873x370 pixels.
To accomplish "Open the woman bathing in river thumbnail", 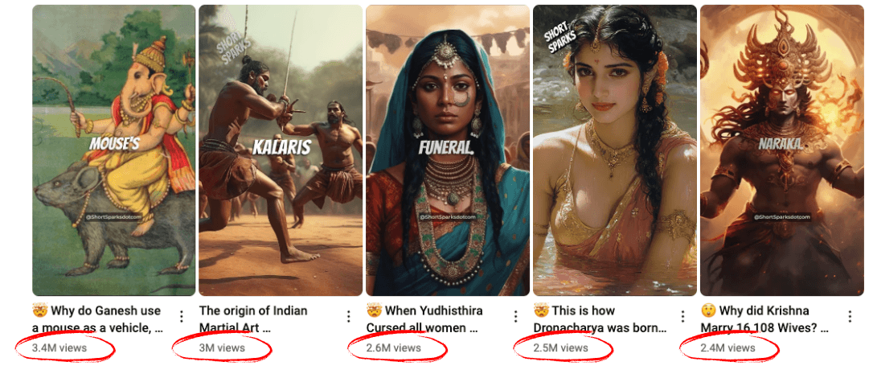I will [x=615, y=150].
